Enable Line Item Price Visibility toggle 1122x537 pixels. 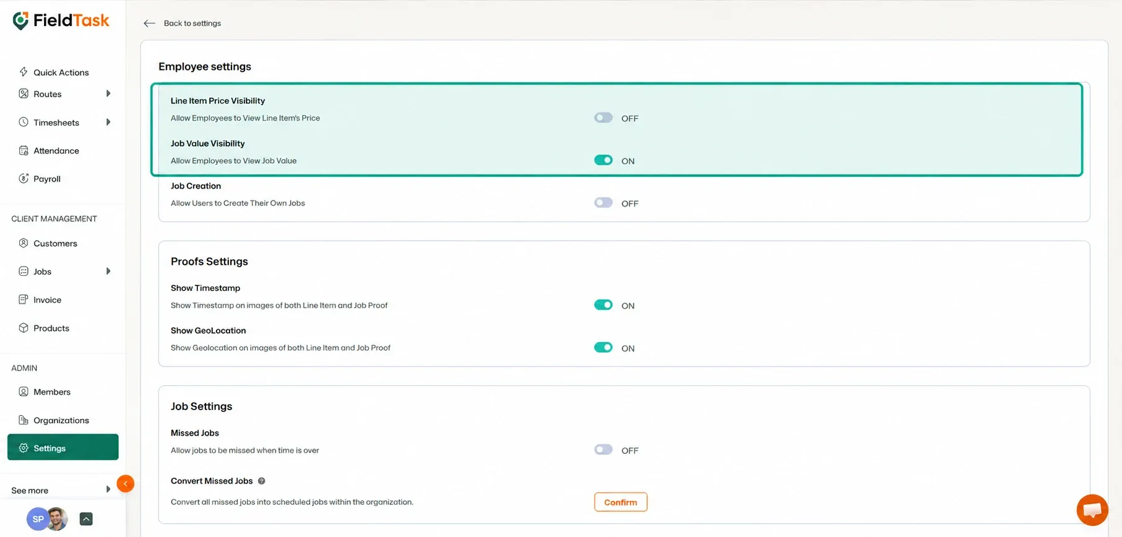(x=603, y=118)
